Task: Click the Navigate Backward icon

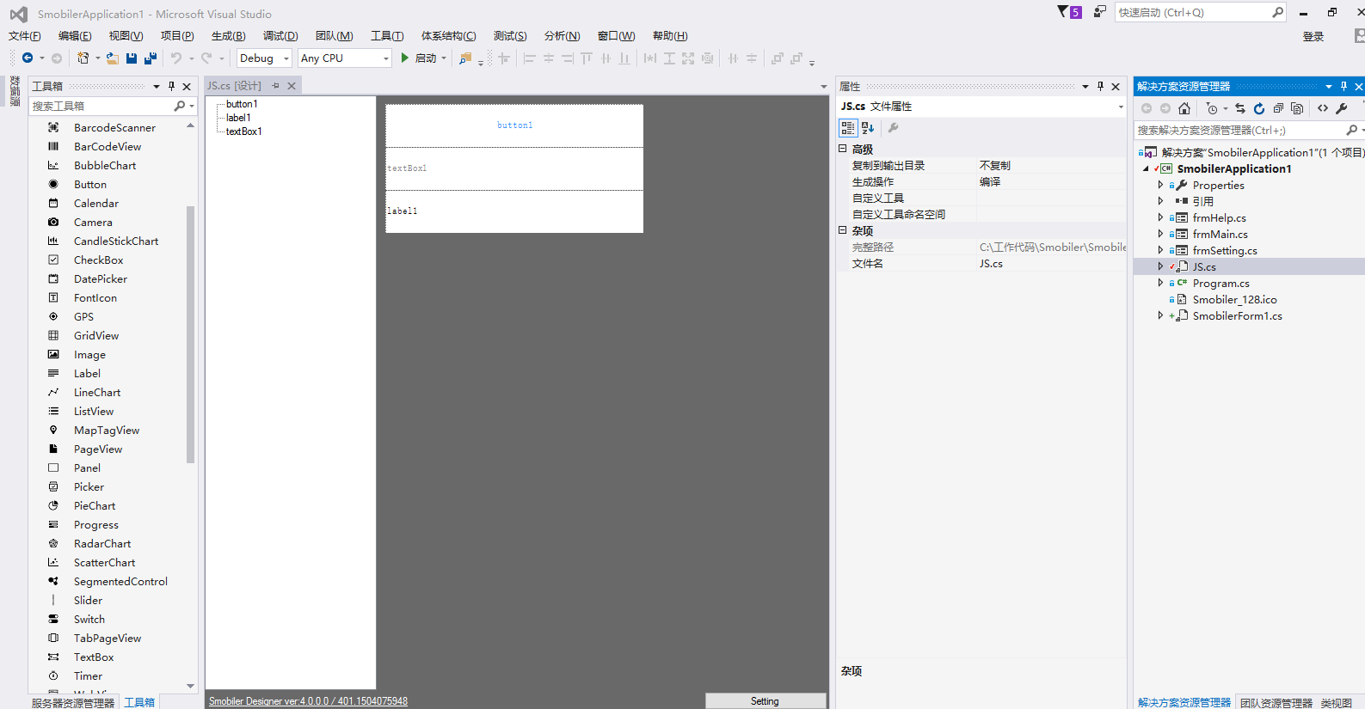Action: pos(28,58)
